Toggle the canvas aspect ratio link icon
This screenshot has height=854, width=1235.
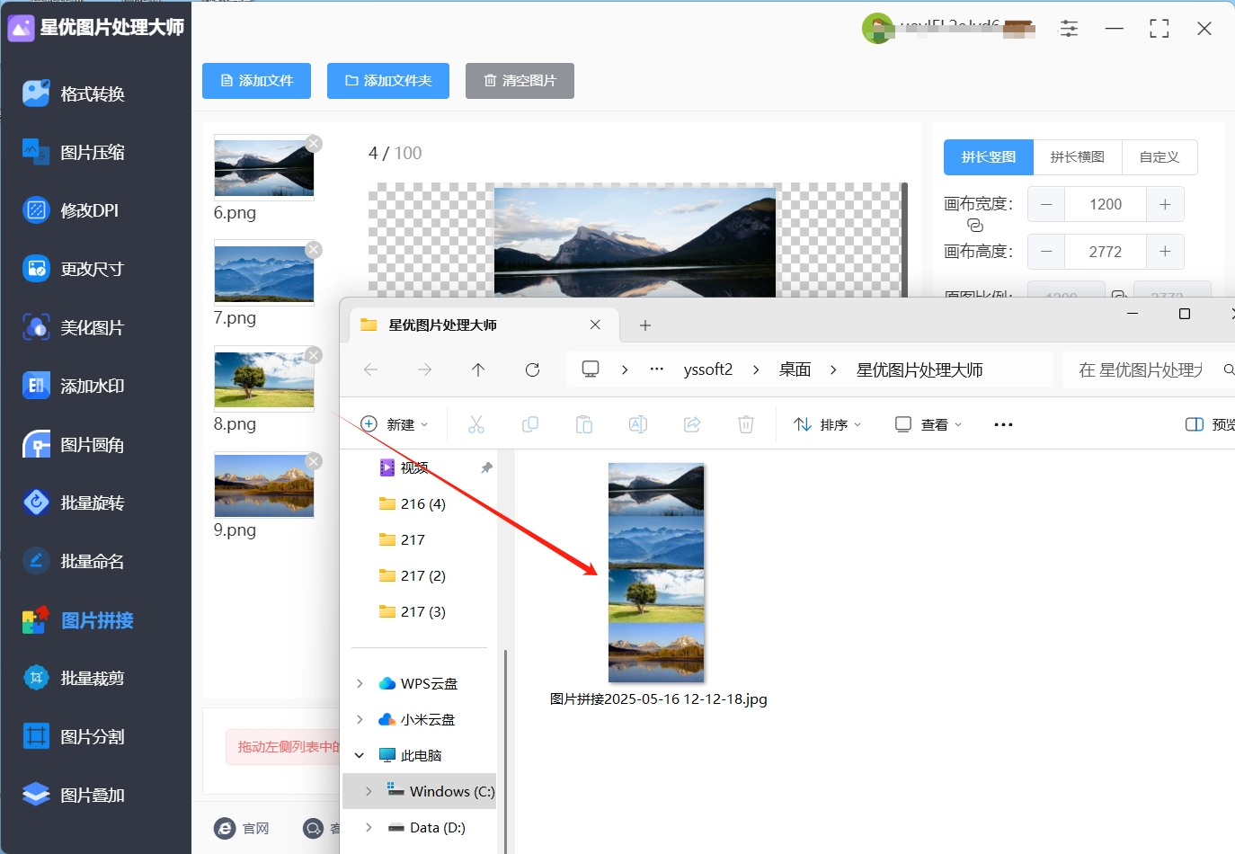[975, 226]
